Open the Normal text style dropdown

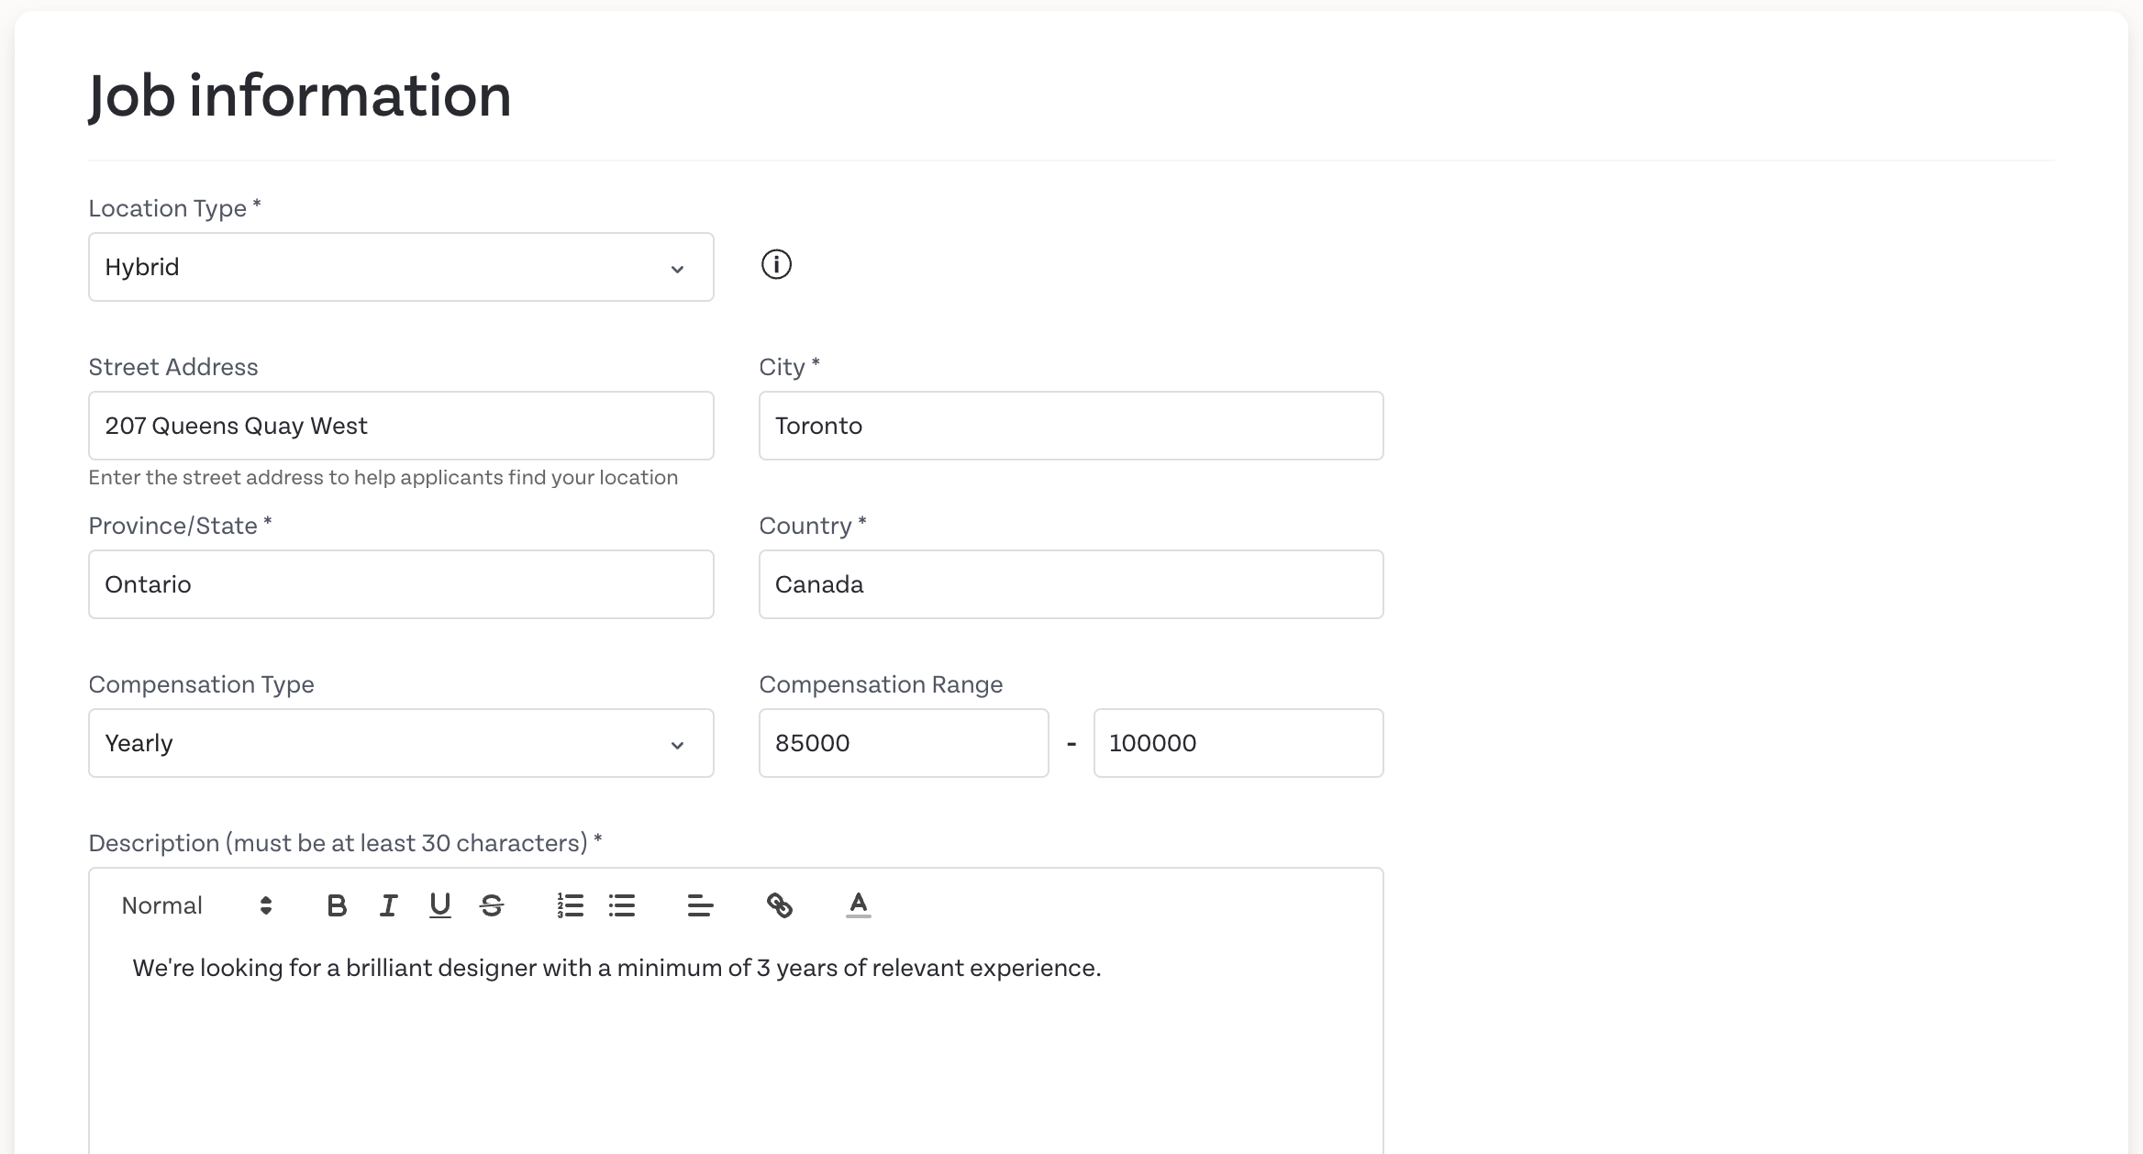click(x=197, y=906)
